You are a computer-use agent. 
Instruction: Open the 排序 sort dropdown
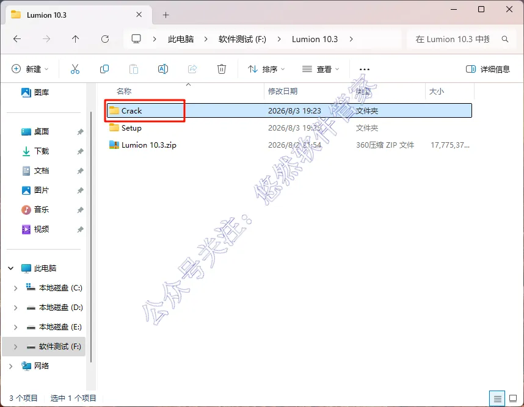click(266, 69)
